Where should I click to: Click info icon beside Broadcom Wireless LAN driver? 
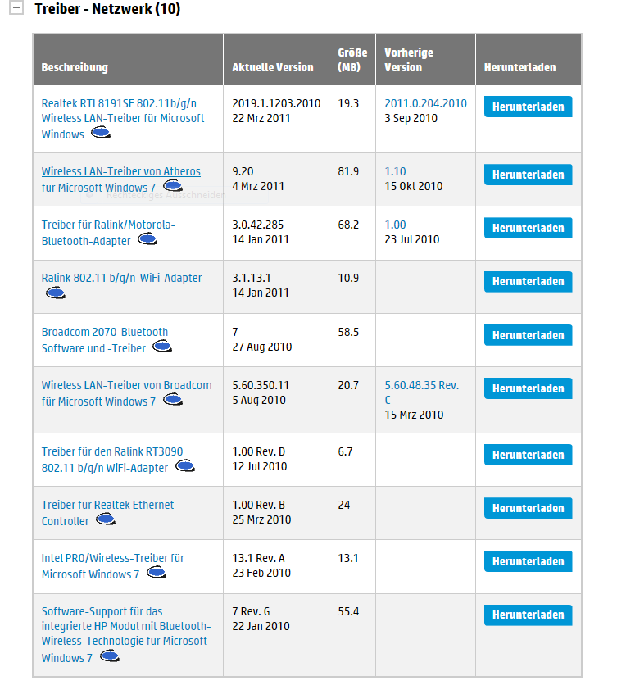pos(173,399)
